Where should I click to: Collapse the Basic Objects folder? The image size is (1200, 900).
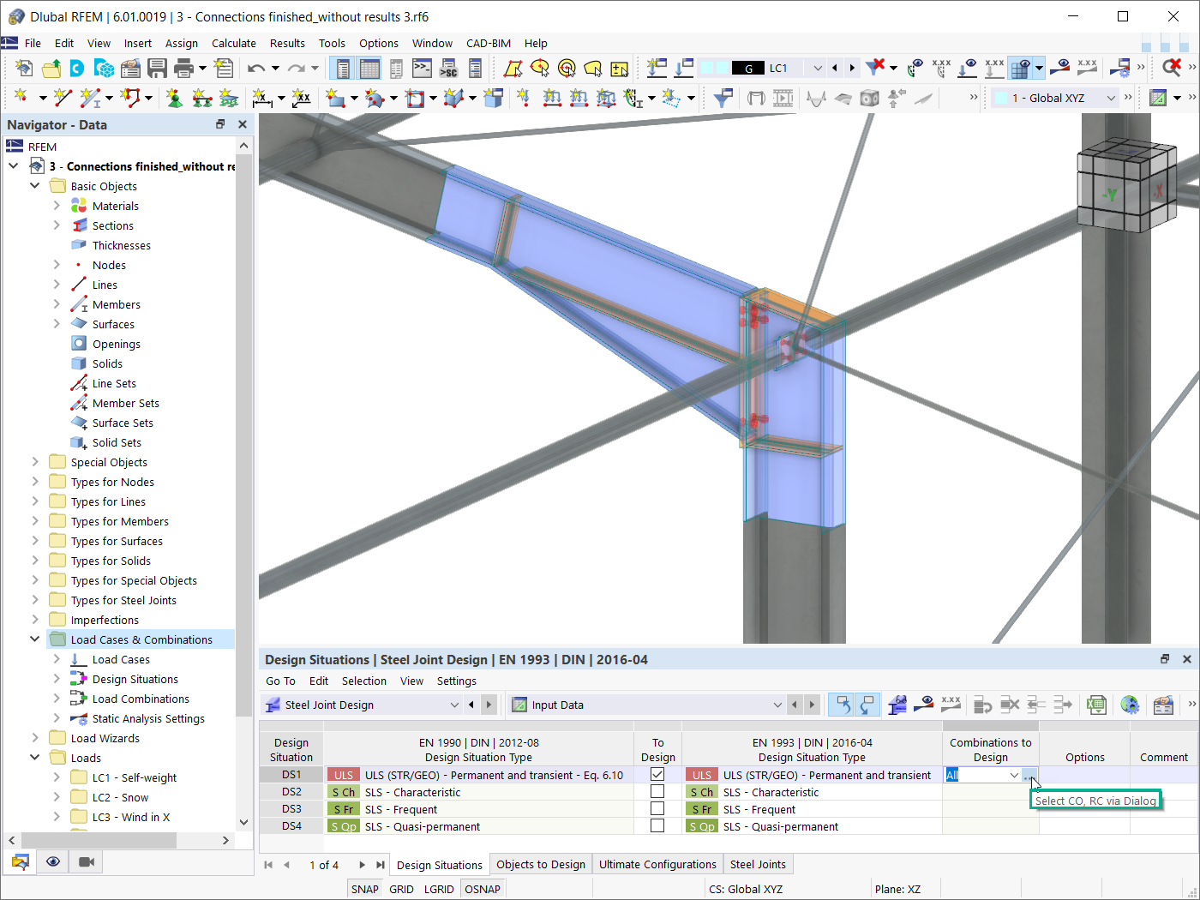click(35, 186)
